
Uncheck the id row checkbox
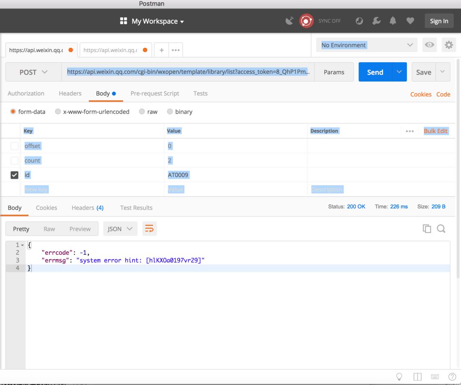click(x=15, y=175)
